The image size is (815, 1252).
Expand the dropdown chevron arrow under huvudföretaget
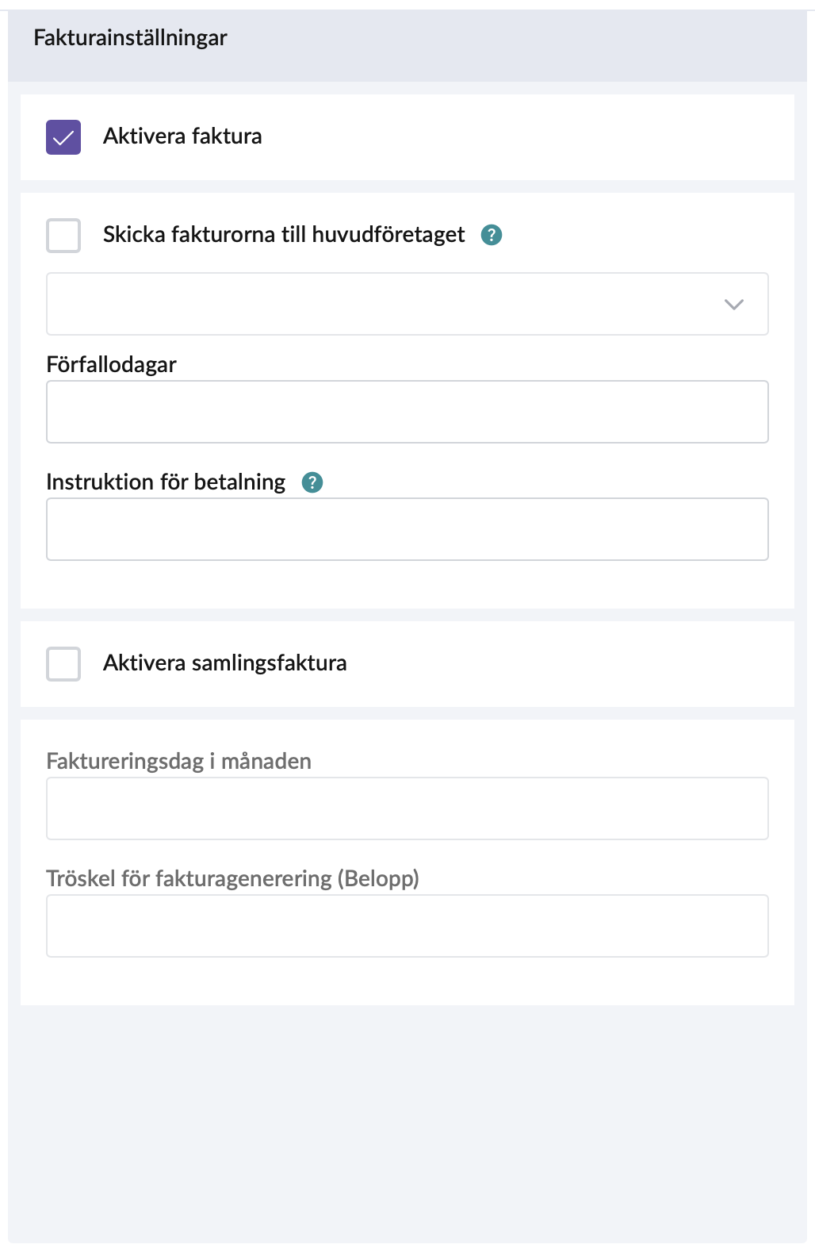734,305
